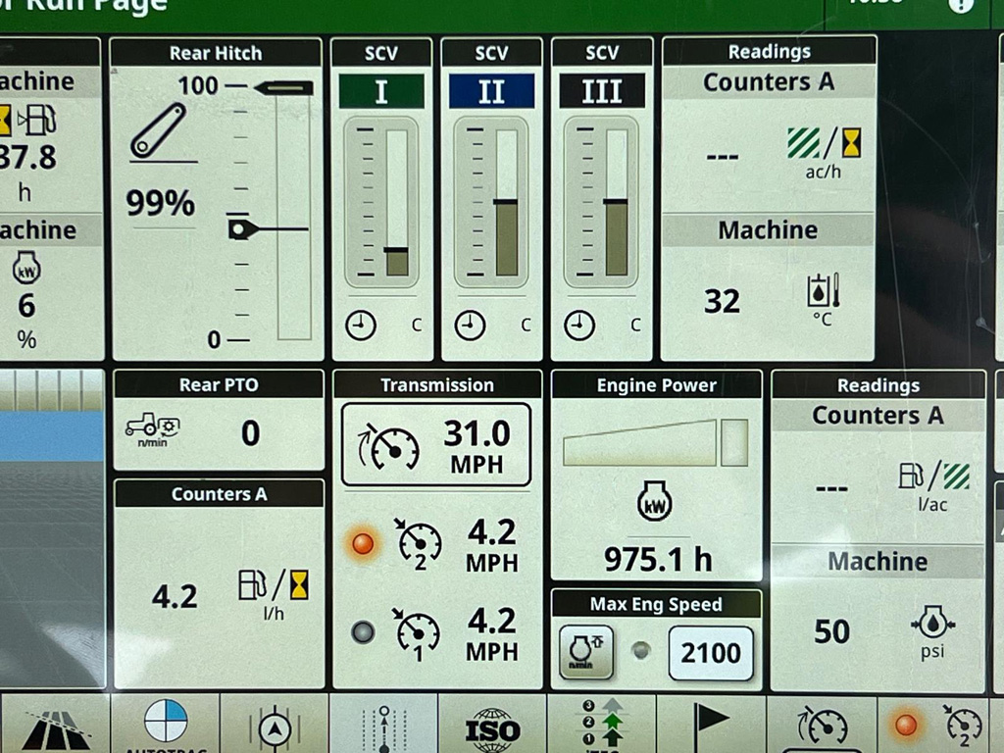Open the Rear Hitch panel header
The height and width of the screenshot is (753, 1004).
click(216, 53)
